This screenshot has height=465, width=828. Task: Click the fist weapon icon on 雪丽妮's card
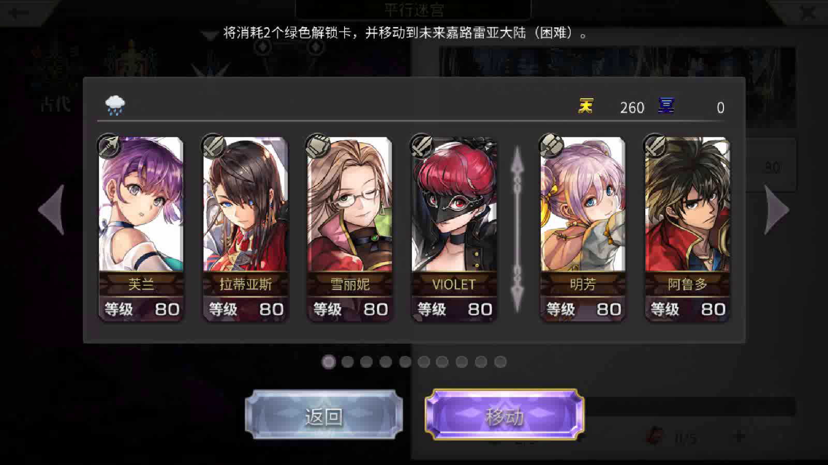pos(318,146)
